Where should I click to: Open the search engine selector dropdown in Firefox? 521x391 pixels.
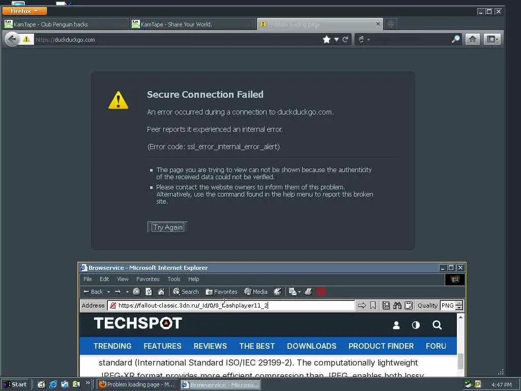coord(364,40)
